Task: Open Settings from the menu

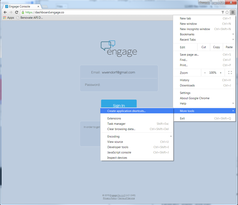Action: tap(204, 93)
